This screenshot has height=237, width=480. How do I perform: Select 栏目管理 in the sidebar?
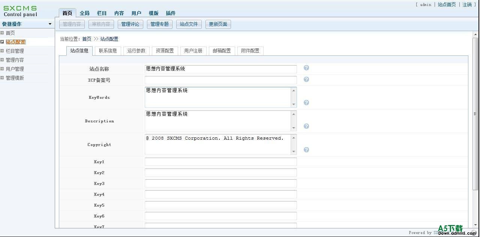[x=15, y=51]
